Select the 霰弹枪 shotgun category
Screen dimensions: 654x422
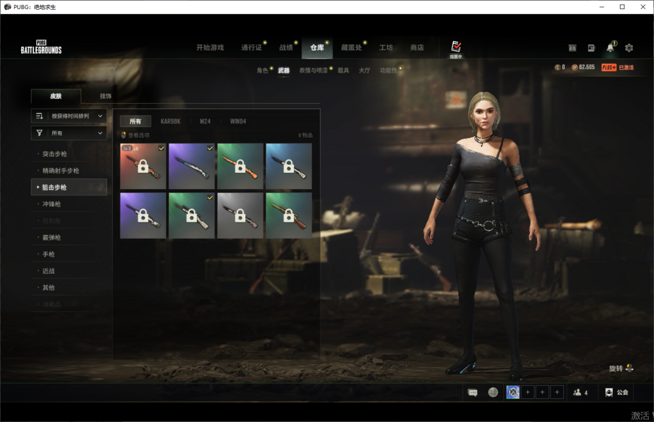tap(69, 238)
